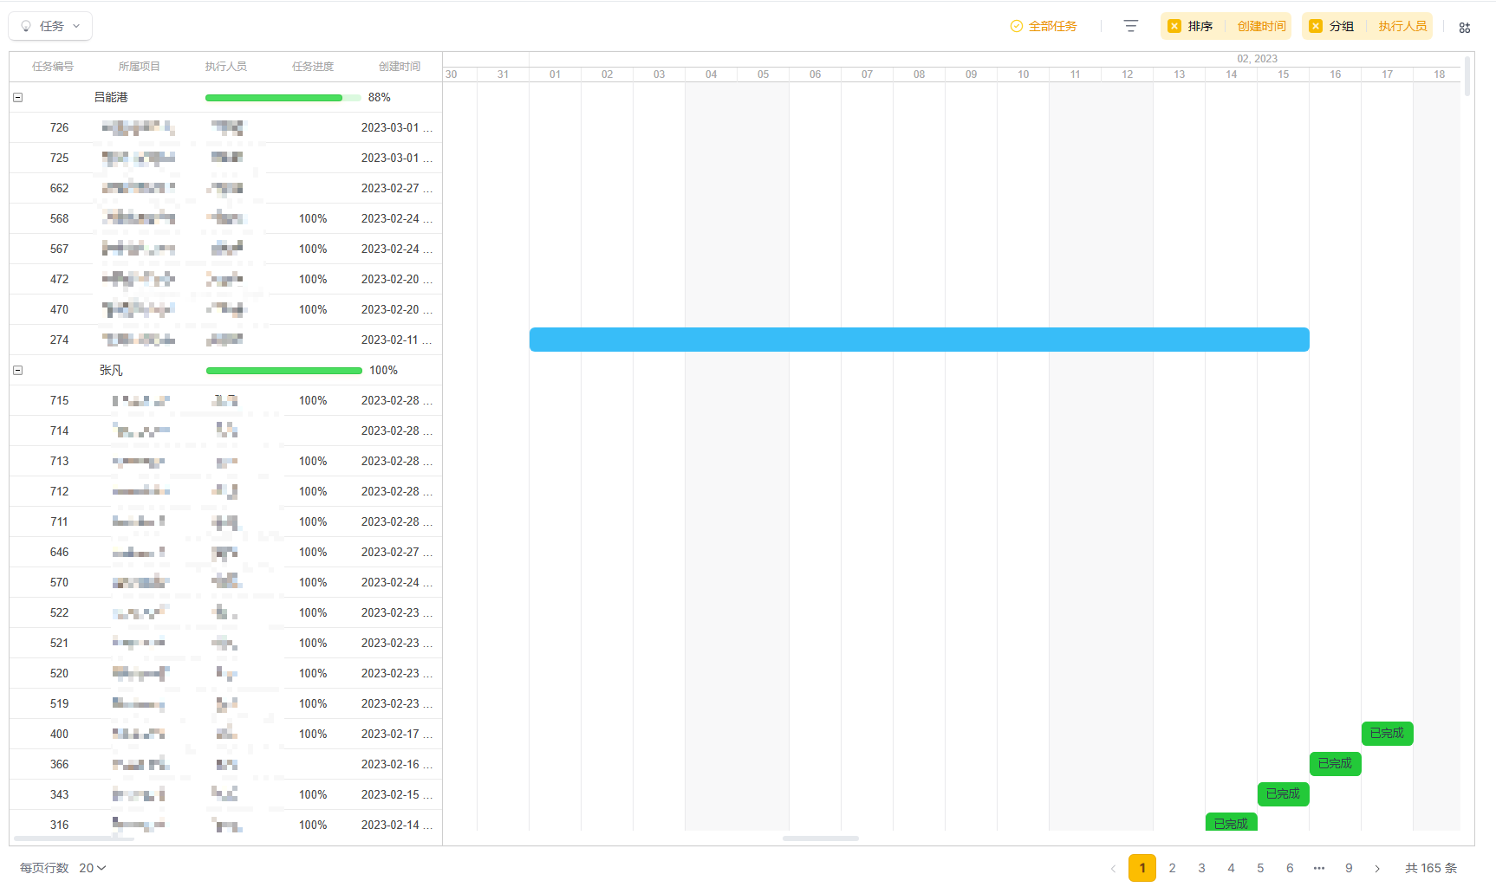Screen dimensions: 1496x887
Task: Click the 创建时间 column header
Action: point(400,67)
